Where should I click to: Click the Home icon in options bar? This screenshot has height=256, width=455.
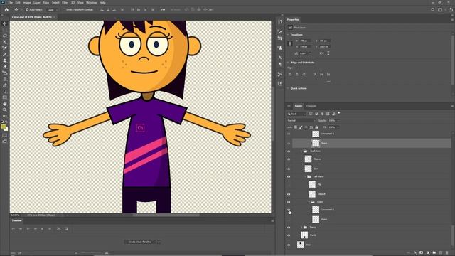coord(6,9)
